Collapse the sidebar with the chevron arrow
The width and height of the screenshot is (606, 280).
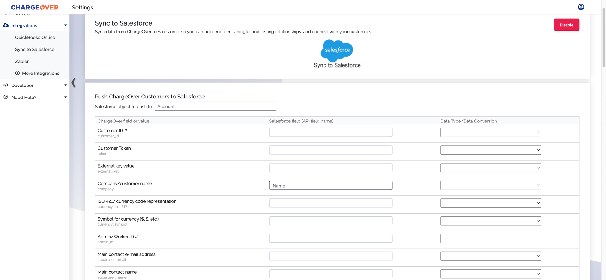coord(74,83)
